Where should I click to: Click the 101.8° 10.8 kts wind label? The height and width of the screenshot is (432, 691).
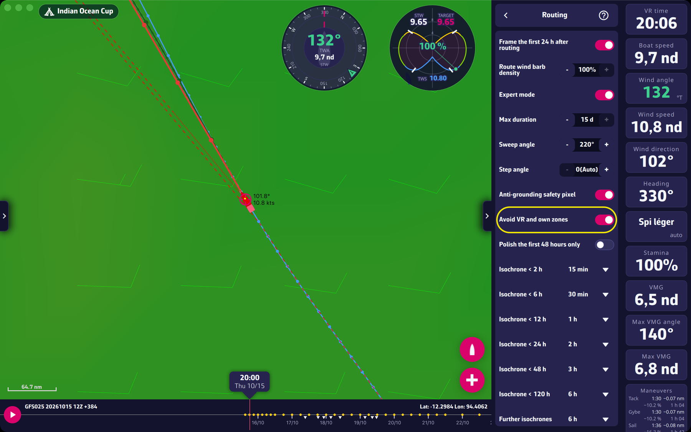pos(264,199)
